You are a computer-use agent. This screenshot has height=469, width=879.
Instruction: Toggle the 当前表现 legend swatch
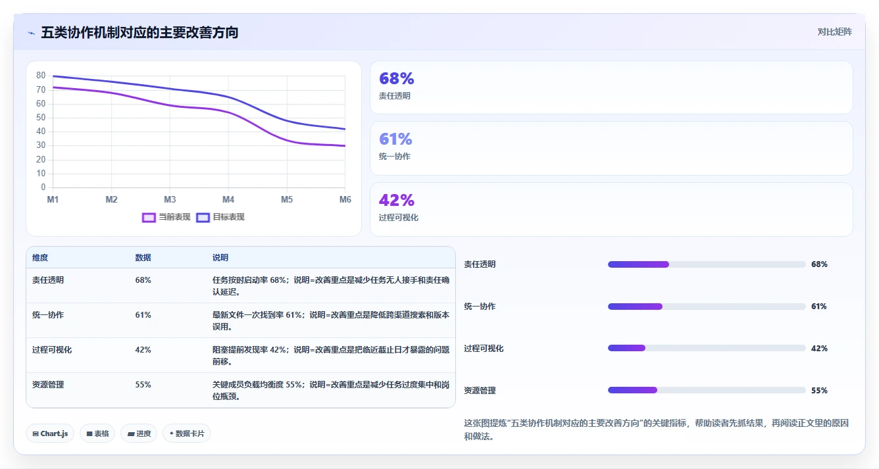pyautogui.click(x=149, y=217)
